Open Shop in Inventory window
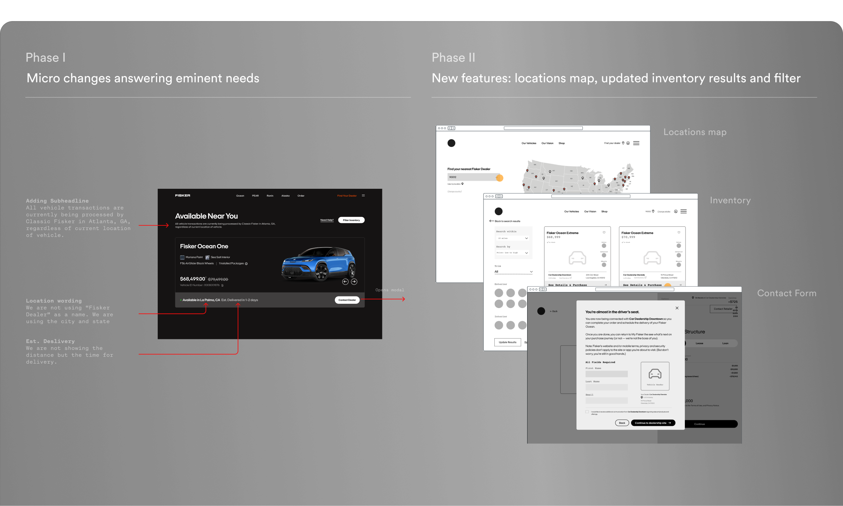The image size is (843, 506). pyautogui.click(x=604, y=211)
